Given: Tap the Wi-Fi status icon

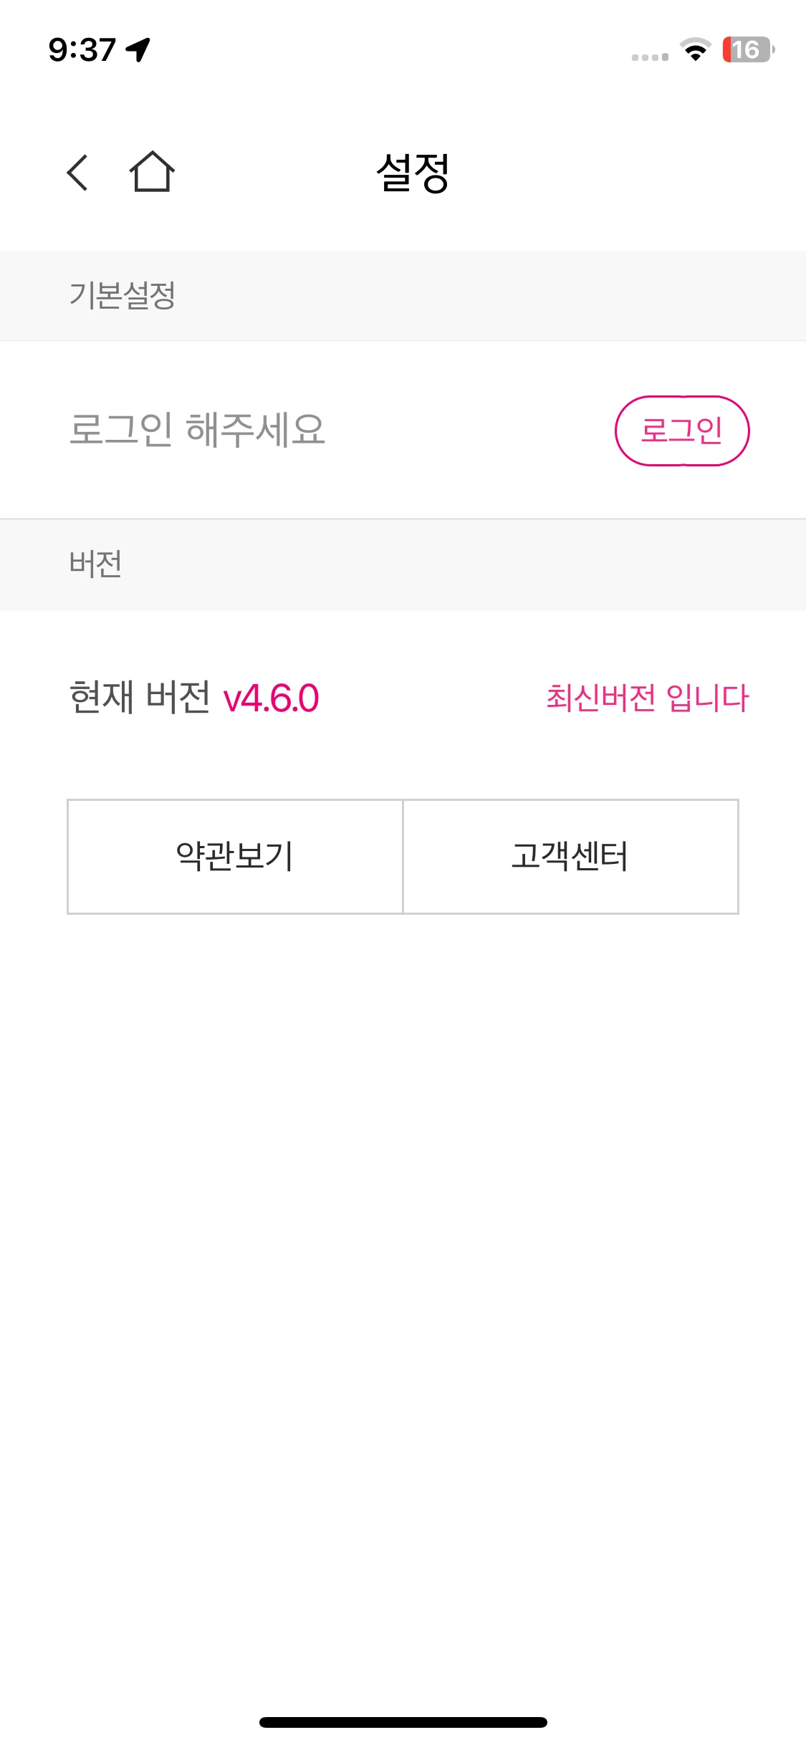Looking at the screenshot, I should click(695, 49).
